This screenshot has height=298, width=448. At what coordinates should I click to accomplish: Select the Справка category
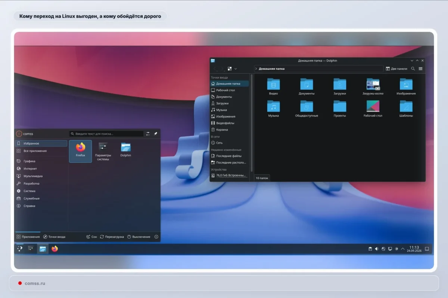click(41, 206)
